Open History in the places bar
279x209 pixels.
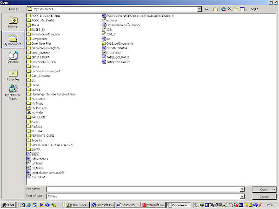[13, 22]
